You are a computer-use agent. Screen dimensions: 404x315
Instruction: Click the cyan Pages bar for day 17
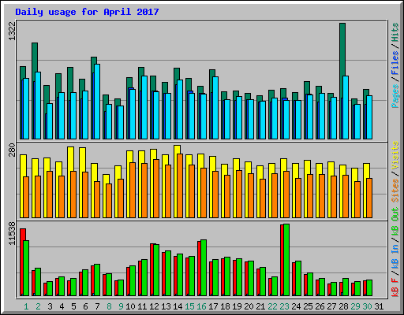215,108
